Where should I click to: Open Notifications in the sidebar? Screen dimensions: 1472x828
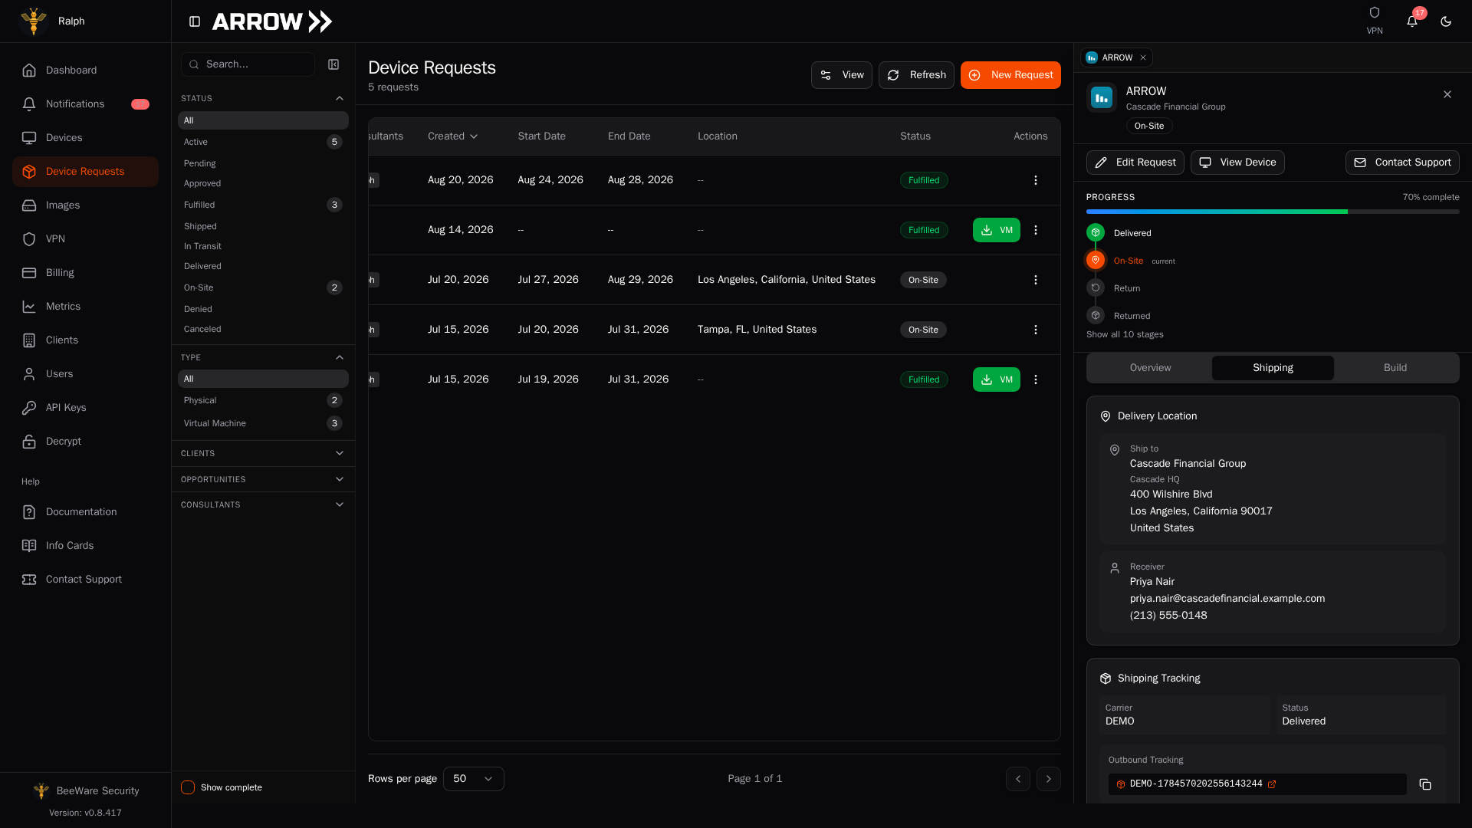(x=85, y=104)
